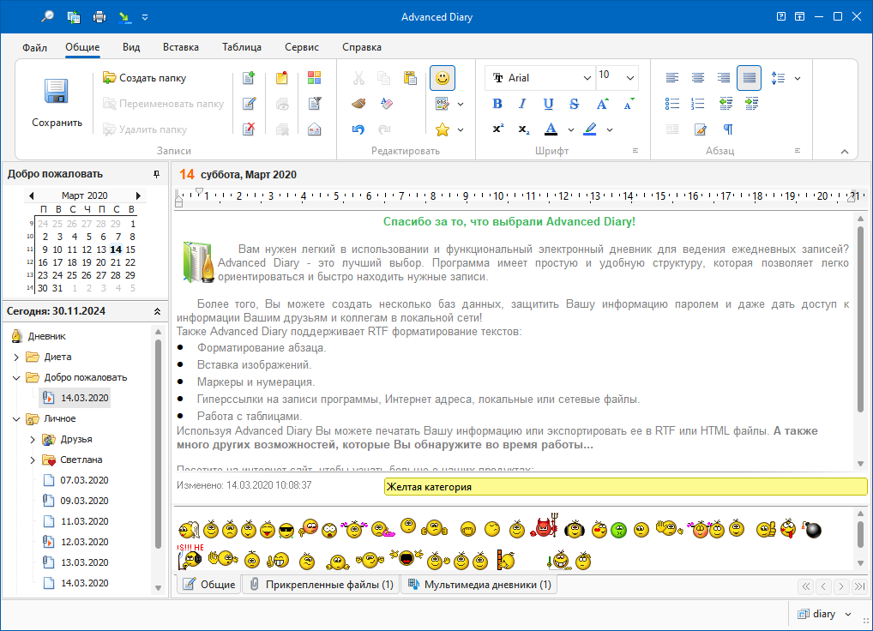Click the text highlight color marker

tap(590, 129)
